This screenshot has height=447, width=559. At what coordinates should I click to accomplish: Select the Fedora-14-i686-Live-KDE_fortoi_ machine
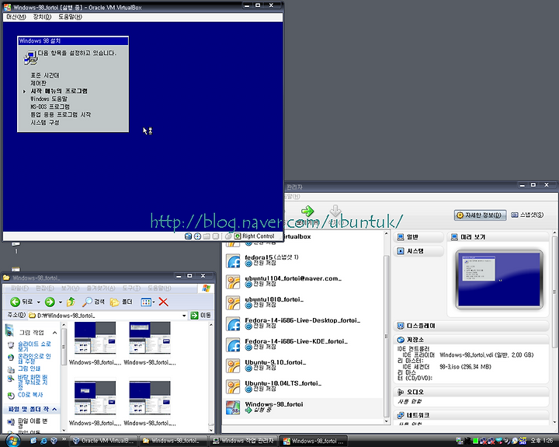[303, 344]
